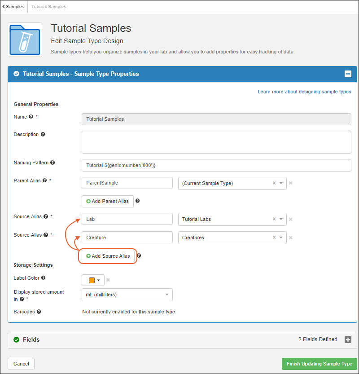Collapse the Sample Type Properties panel

[347, 74]
